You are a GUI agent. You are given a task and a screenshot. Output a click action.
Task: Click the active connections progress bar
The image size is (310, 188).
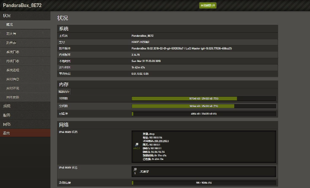pos(204,183)
